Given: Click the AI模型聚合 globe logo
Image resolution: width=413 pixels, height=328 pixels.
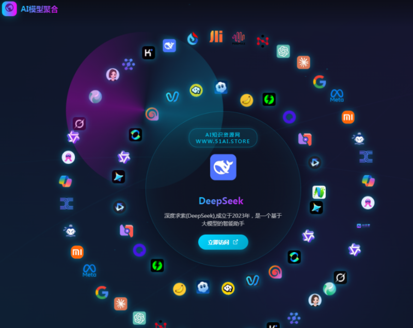Looking at the screenshot, I should 9,8.
